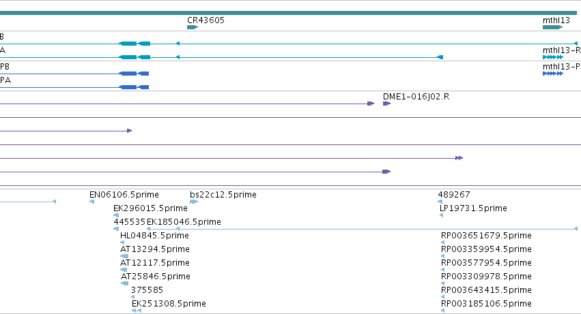
Task: Click the RP003651679.5prime label
Action: 486,236
